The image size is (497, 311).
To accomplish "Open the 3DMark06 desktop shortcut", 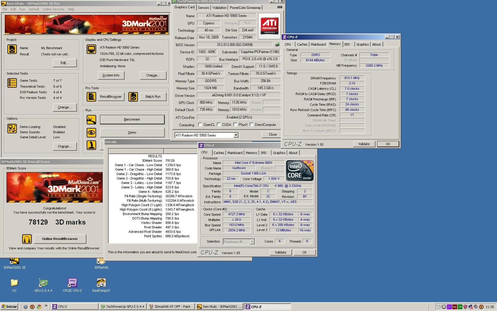I will click(101, 263).
